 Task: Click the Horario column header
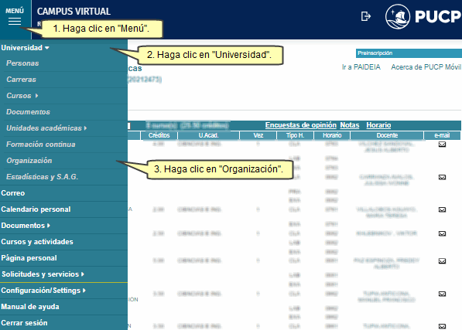(332, 135)
